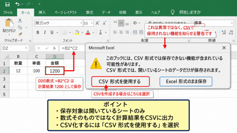Switch to the 挿入 tab
This screenshot has height=133, width=237.
[x=42, y=12]
